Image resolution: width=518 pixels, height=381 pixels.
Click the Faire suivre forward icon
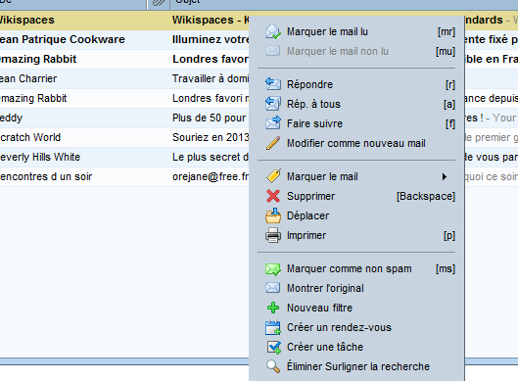[x=273, y=123]
